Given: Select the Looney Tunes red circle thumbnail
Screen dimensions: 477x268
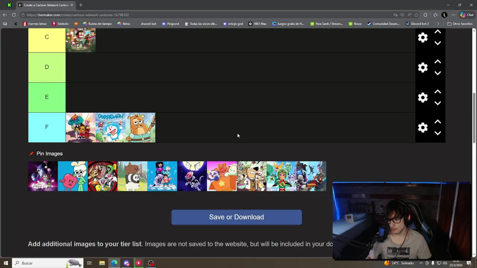Looking at the screenshot, I should 102,176.
